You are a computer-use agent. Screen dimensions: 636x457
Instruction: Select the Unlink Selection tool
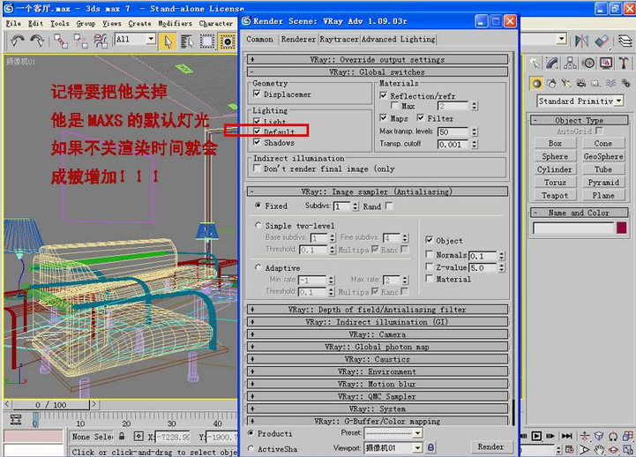click(81, 41)
